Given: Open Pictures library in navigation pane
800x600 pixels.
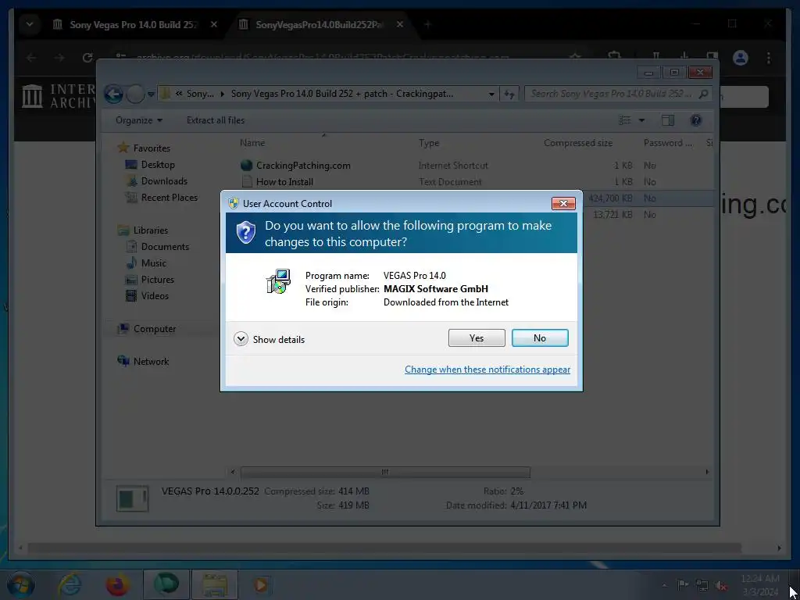Looking at the screenshot, I should [x=157, y=279].
